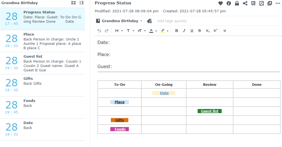
Task: Share the note using share icon
Action: [245, 3]
